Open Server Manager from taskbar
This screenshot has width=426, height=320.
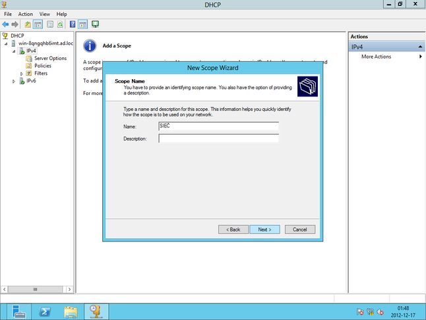[18, 311]
